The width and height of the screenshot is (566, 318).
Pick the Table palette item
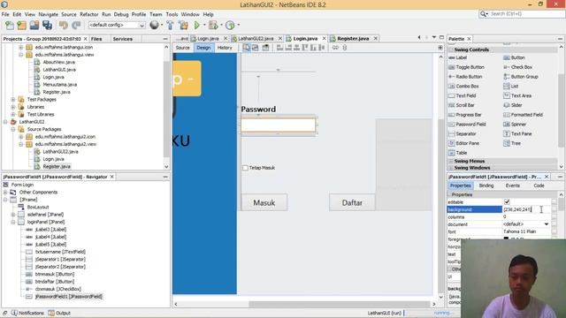[458, 153]
